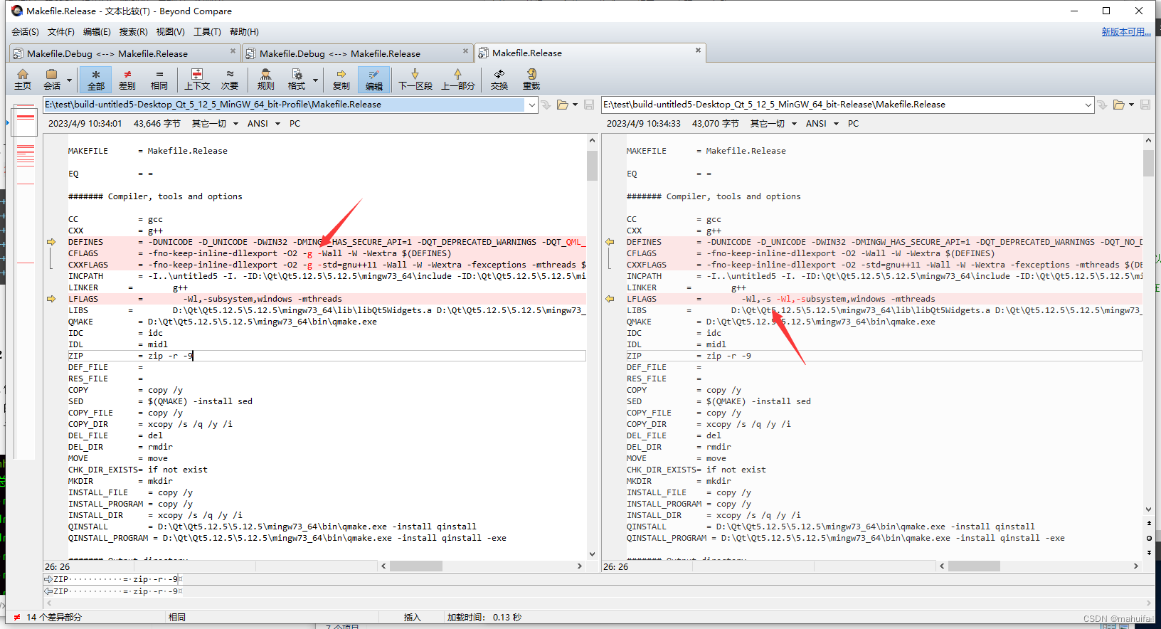Go to 主页 (Home) in toolbar
Screen dimensions: 1161x629
click(x=23, y=79)
